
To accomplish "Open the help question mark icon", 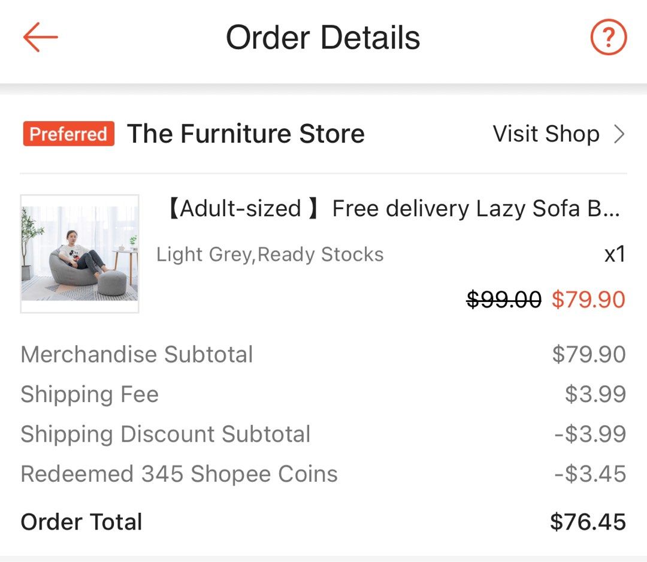I will tap(607, 37).
